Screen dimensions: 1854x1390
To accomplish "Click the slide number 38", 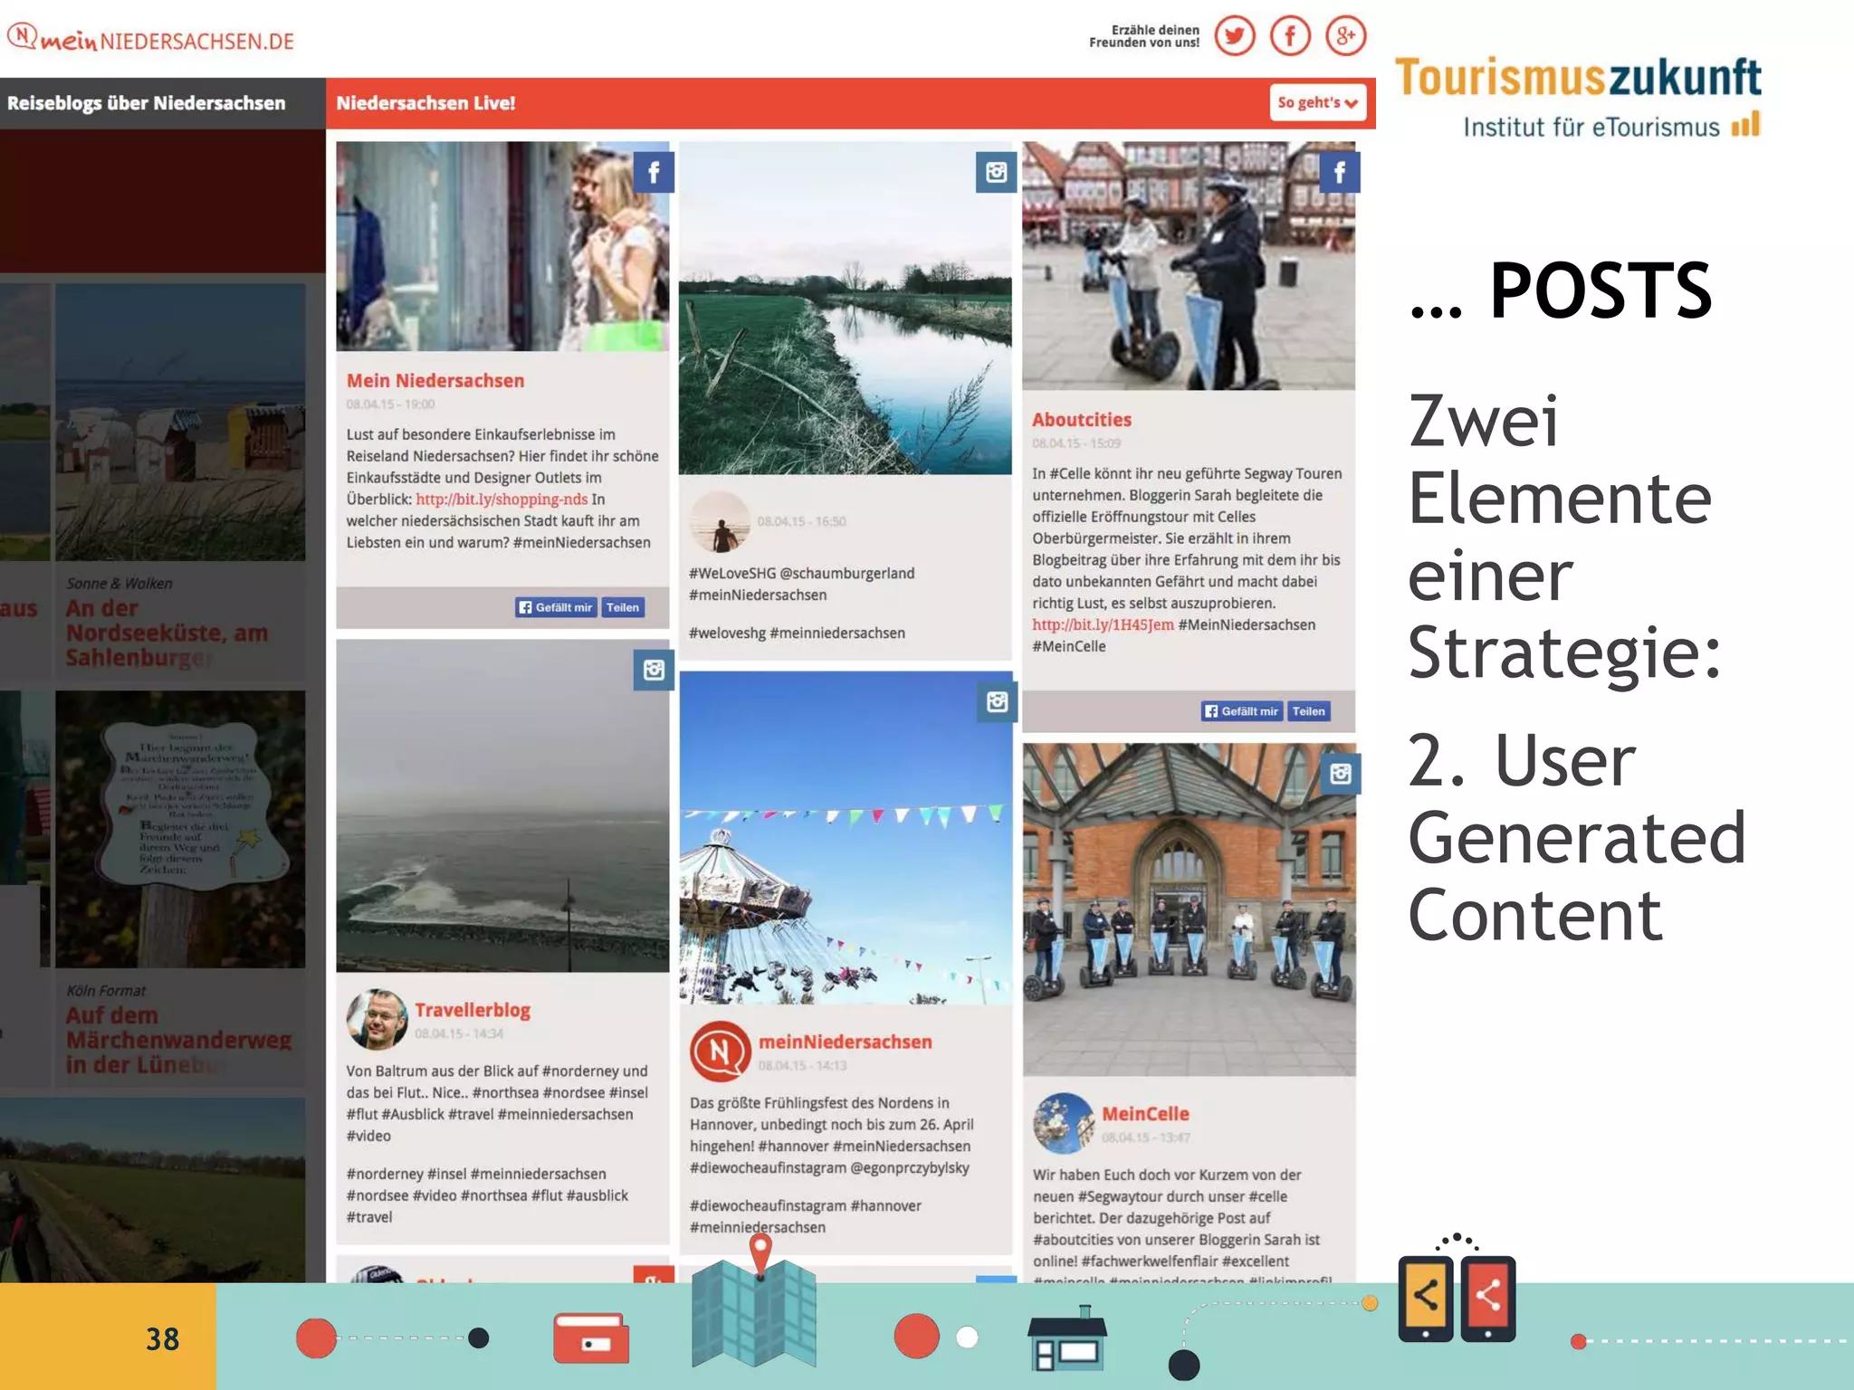I will click(163, 1339).
